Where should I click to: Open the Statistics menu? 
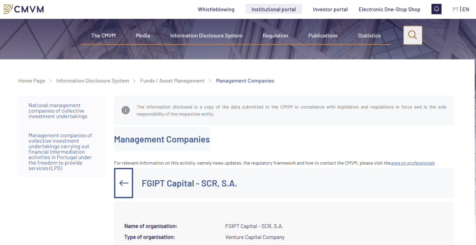369,36
